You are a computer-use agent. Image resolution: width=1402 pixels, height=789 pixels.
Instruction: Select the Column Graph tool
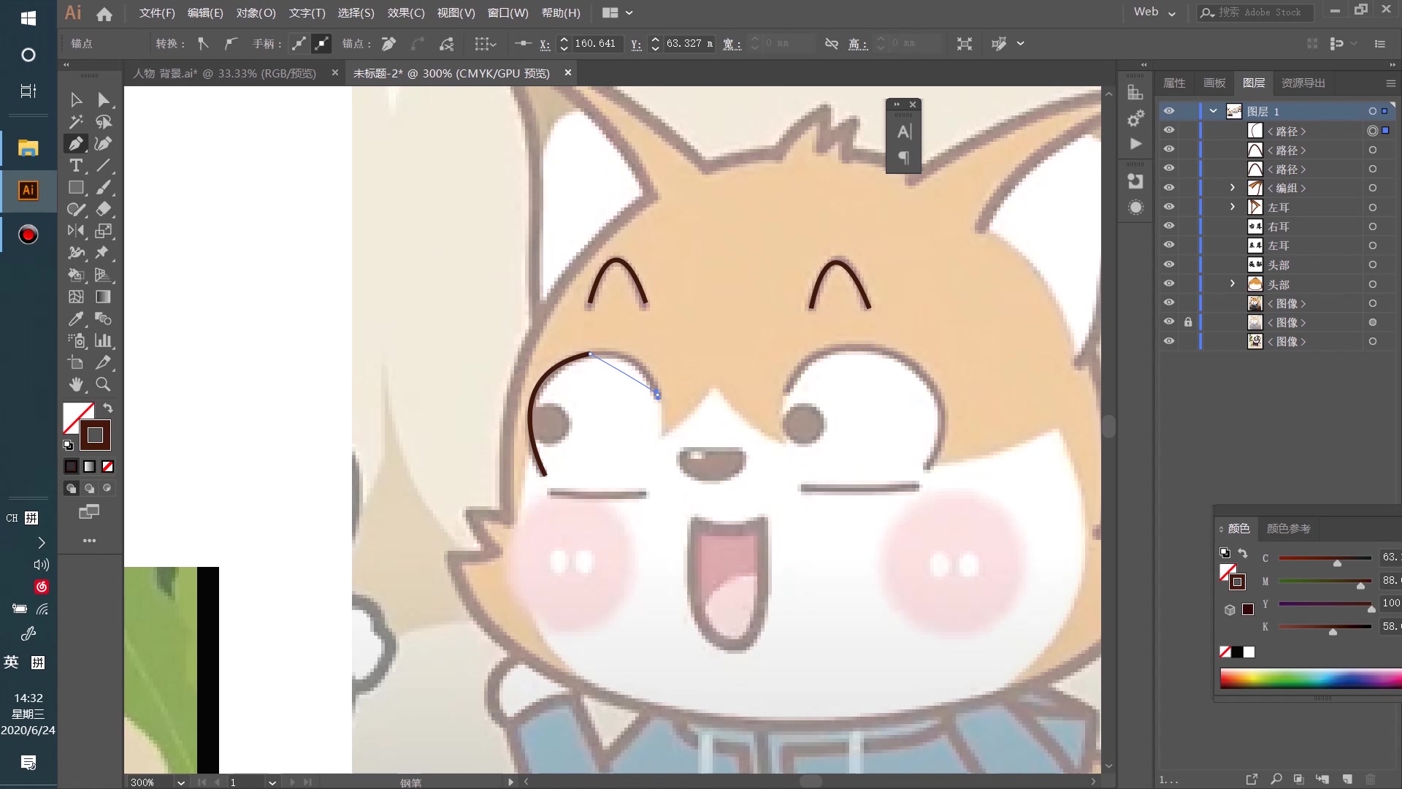click(103, 340)
